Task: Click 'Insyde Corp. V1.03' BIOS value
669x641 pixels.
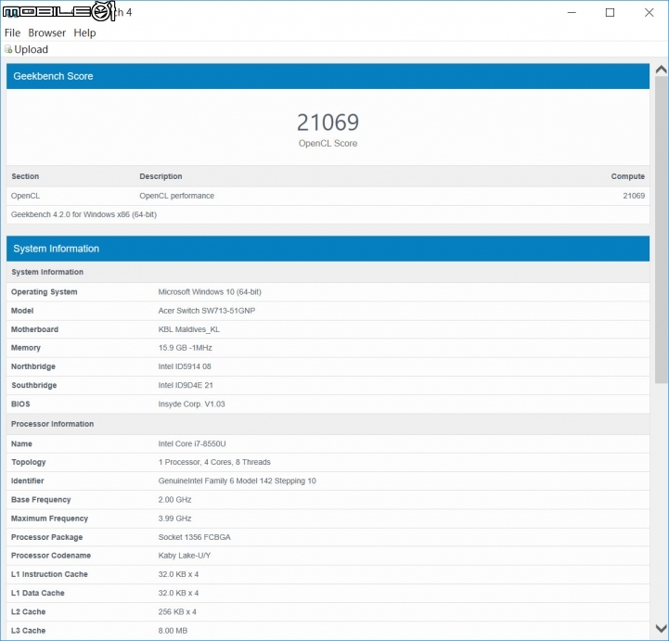Action: point(191,404)
